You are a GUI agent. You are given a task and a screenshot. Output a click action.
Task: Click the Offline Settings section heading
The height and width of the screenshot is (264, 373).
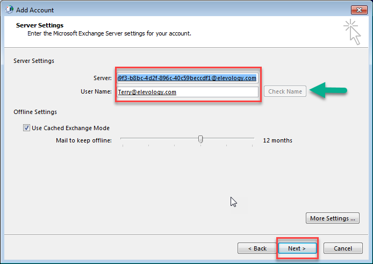(x=35, y=112)
